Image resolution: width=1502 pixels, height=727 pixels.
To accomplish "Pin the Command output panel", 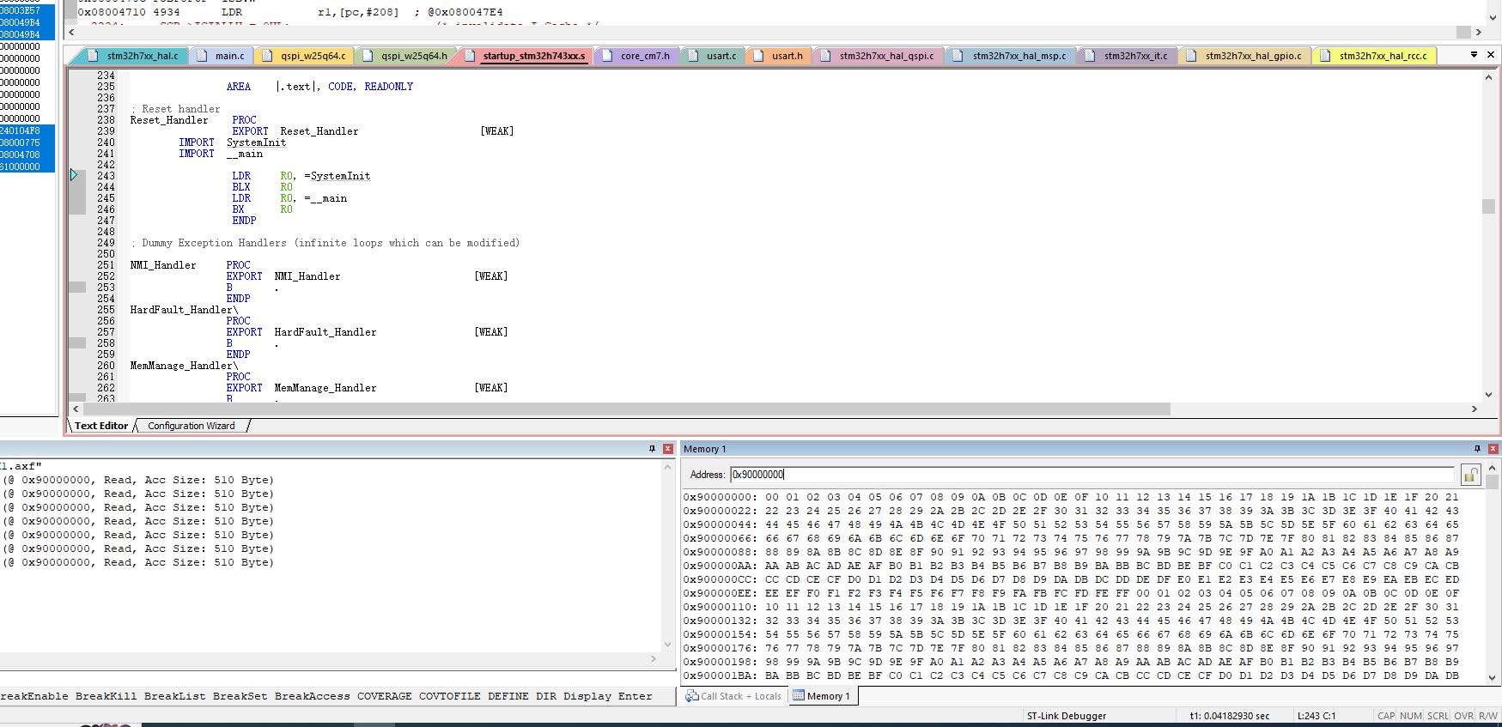I will click(652, 449).
